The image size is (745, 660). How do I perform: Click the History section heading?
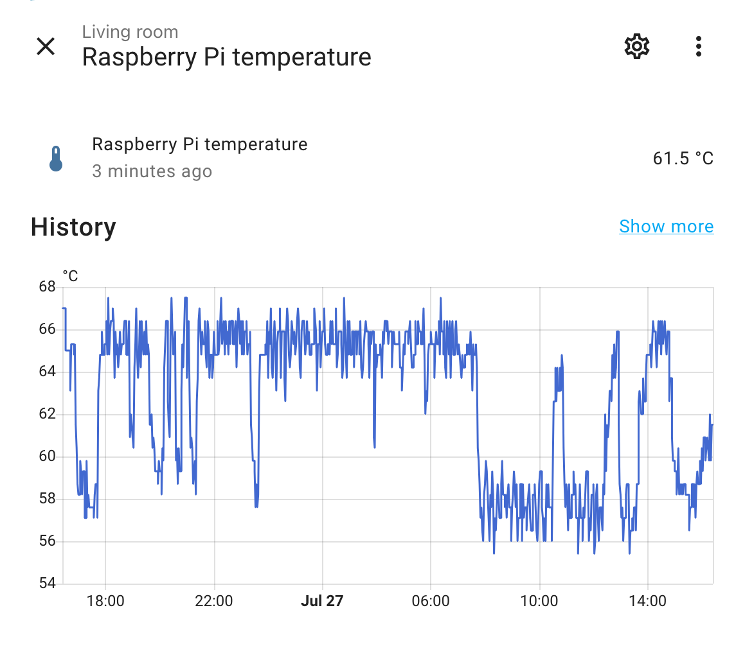[73, 227]
